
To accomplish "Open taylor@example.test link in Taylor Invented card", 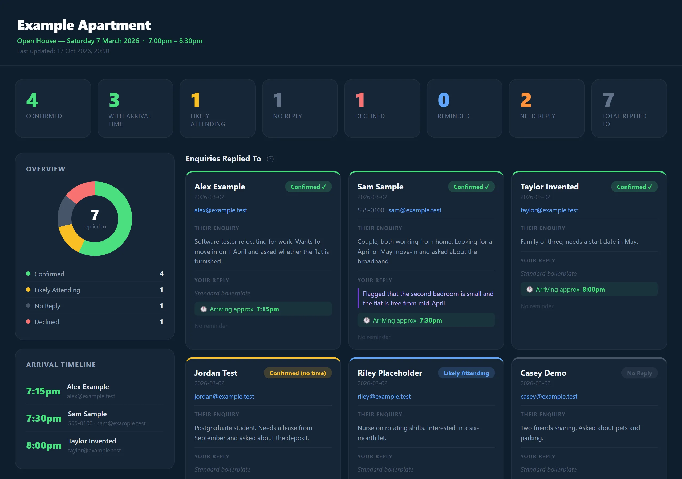I will tap(549, 210).
